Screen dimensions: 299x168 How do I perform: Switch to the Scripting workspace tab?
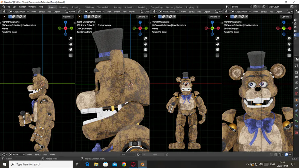[x=190, y=7]
